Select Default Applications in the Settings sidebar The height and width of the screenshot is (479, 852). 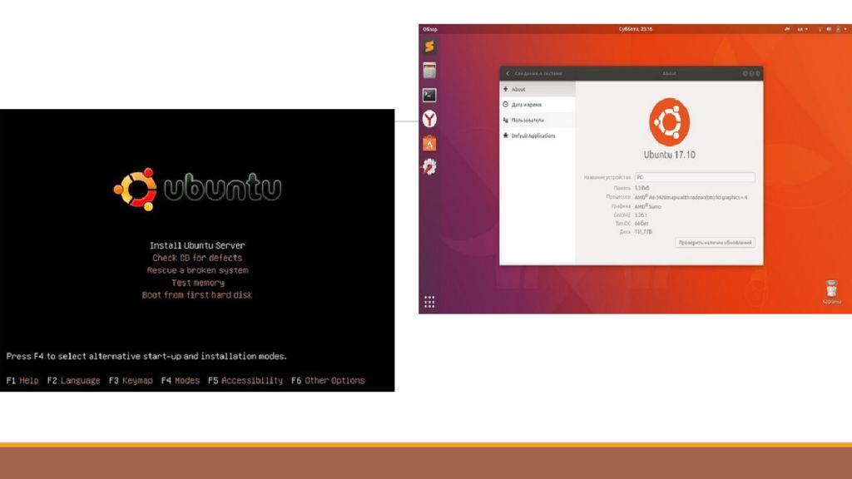[537, 136]
